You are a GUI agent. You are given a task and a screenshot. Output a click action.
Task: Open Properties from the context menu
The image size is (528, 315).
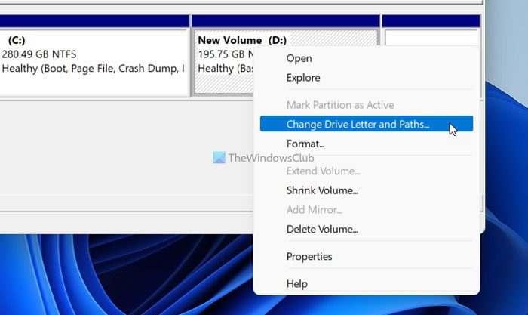click(x=367, y=257)
